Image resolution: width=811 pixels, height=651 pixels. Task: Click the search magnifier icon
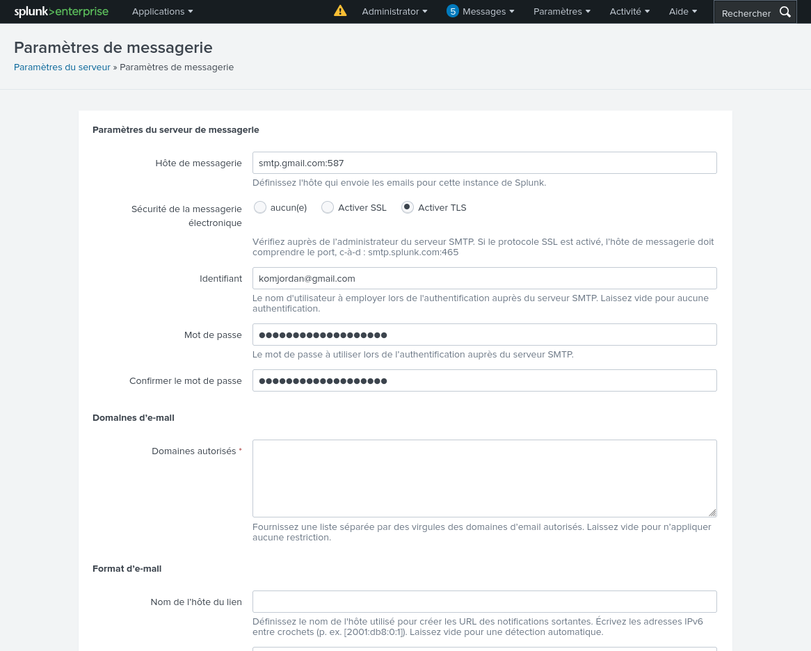[785, 12]
